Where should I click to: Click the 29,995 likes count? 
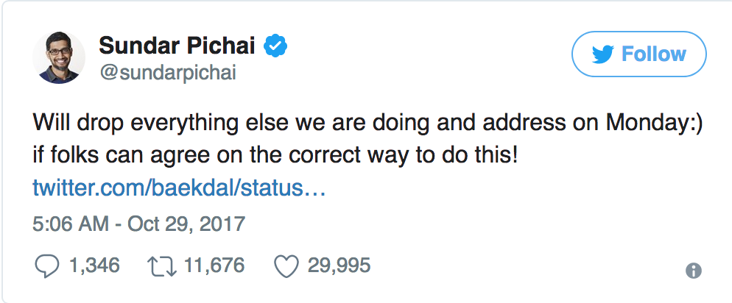[x=339, y=265]
